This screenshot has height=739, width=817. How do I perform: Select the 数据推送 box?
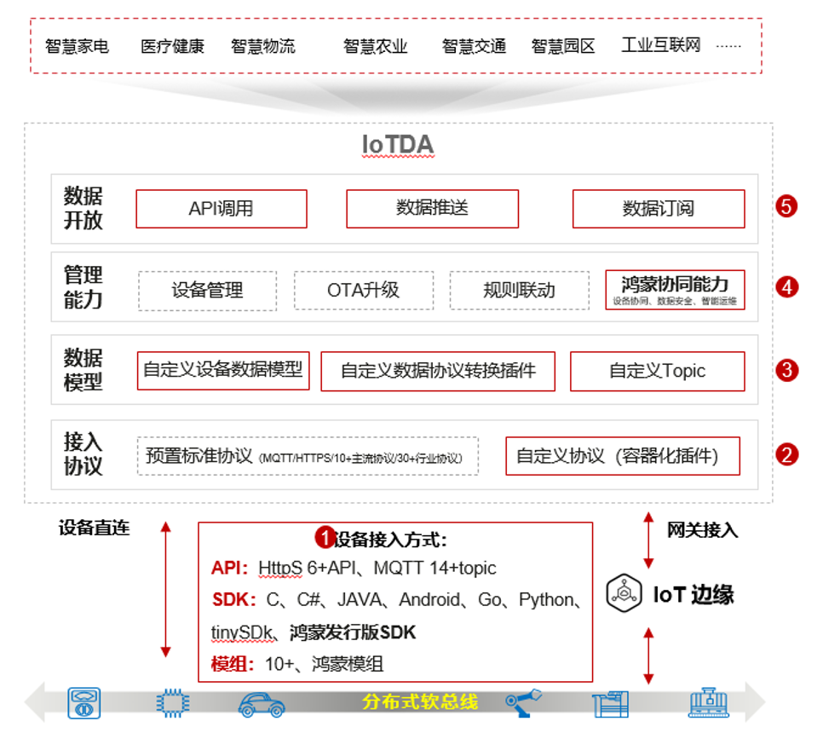(433, 209)
